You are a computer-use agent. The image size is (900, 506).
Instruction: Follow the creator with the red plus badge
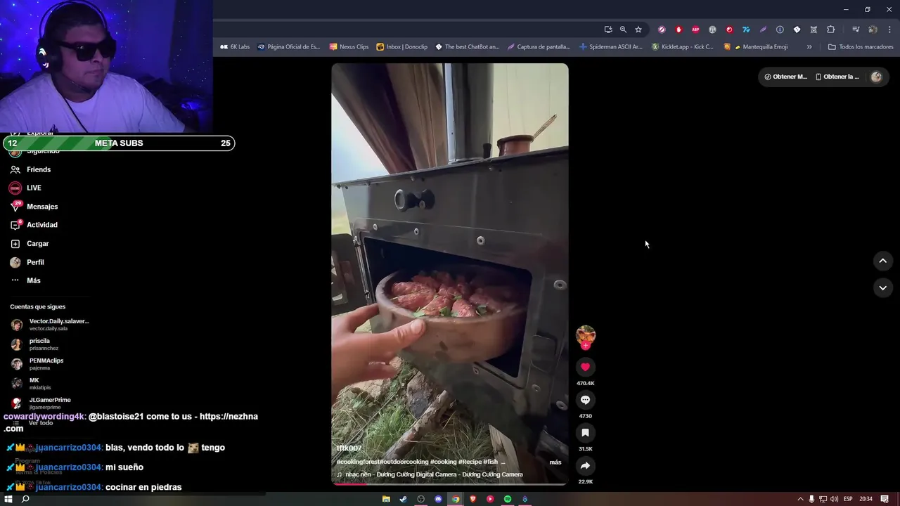click(x=586, y=345)
